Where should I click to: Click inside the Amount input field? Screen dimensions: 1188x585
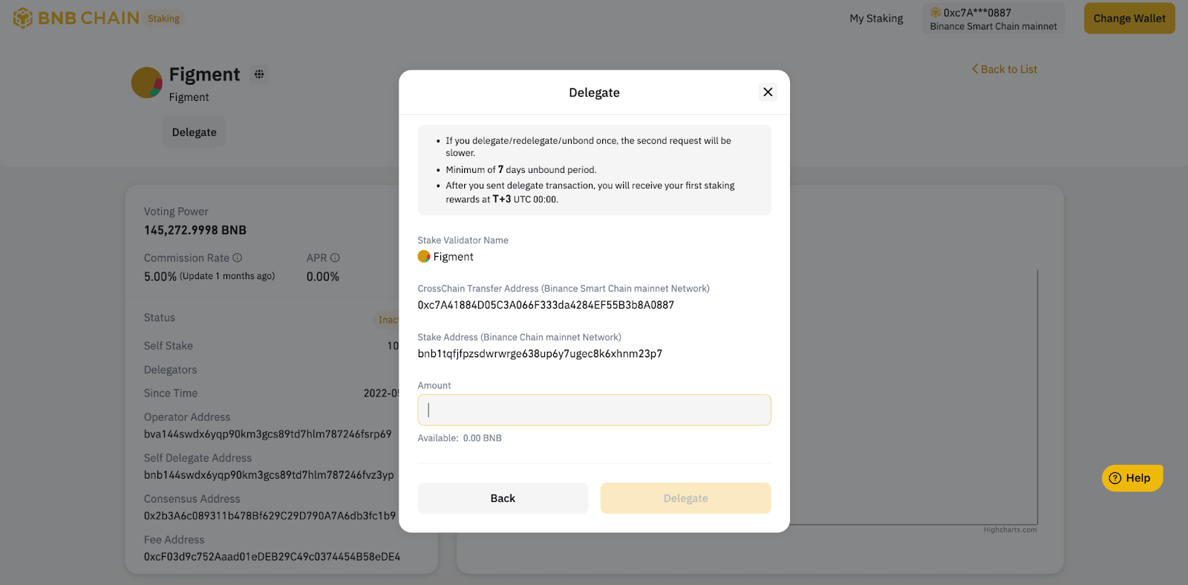tap(593, 409)
